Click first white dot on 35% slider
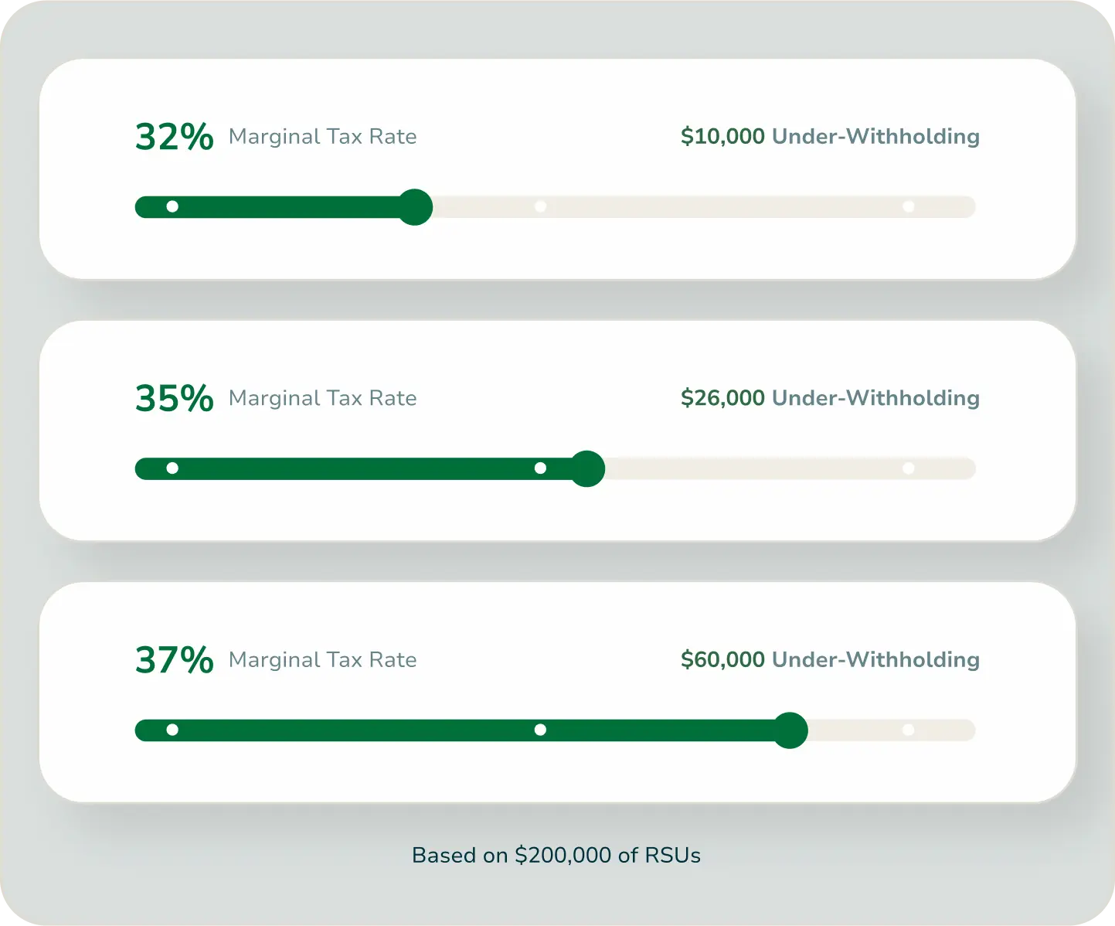Screen dimensions: 1115x926 point(172,468)
